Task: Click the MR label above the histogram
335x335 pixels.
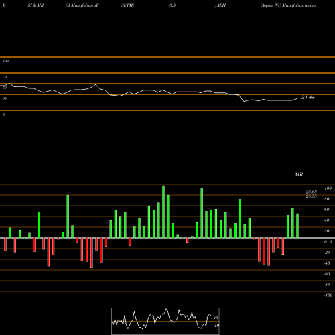Action: click(x=299, y=174)
